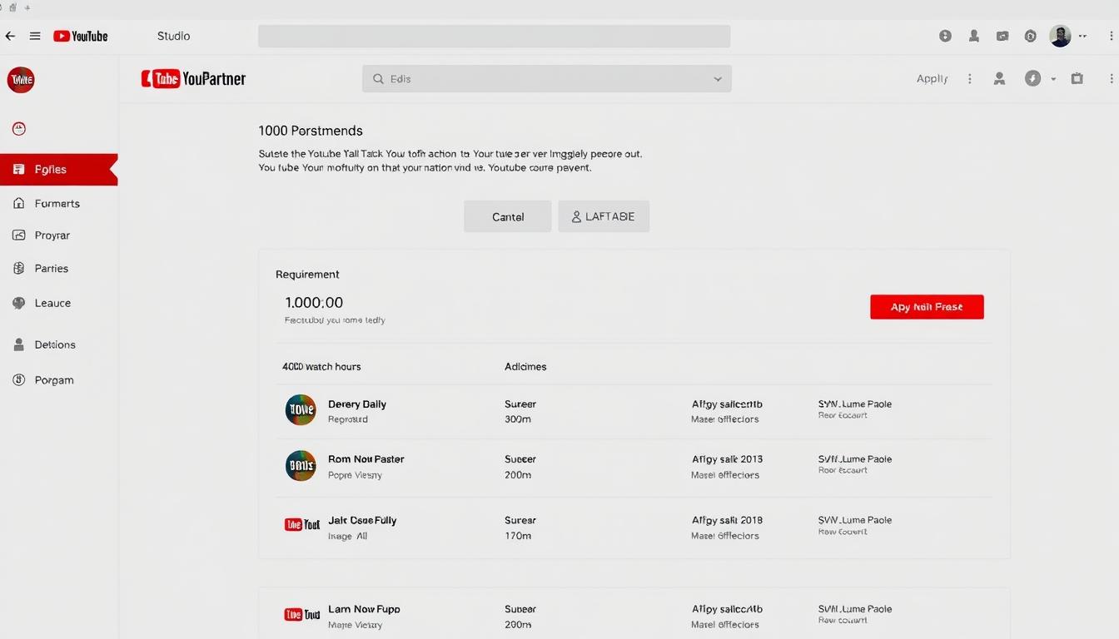Open Rom Now Paster channel thumbnail
Image resolution: width=1119 pixels, height=639 pixels.
(x=301, y=466)
